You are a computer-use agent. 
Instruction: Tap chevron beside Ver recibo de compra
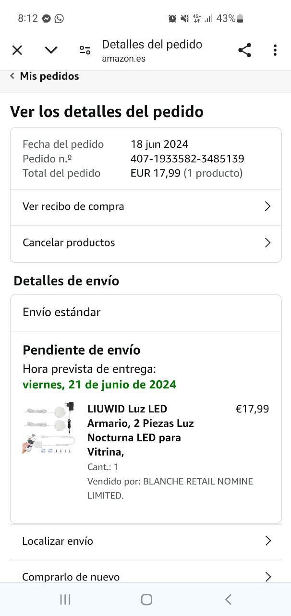coord(268,206)
